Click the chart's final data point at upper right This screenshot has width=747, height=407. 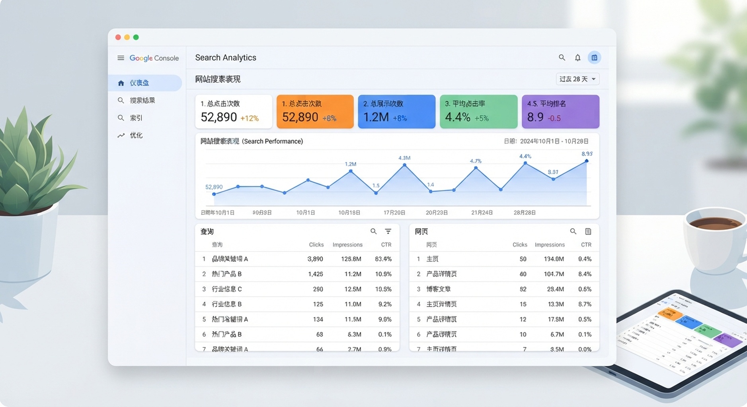pyautogui.click(x=586, y=161)
